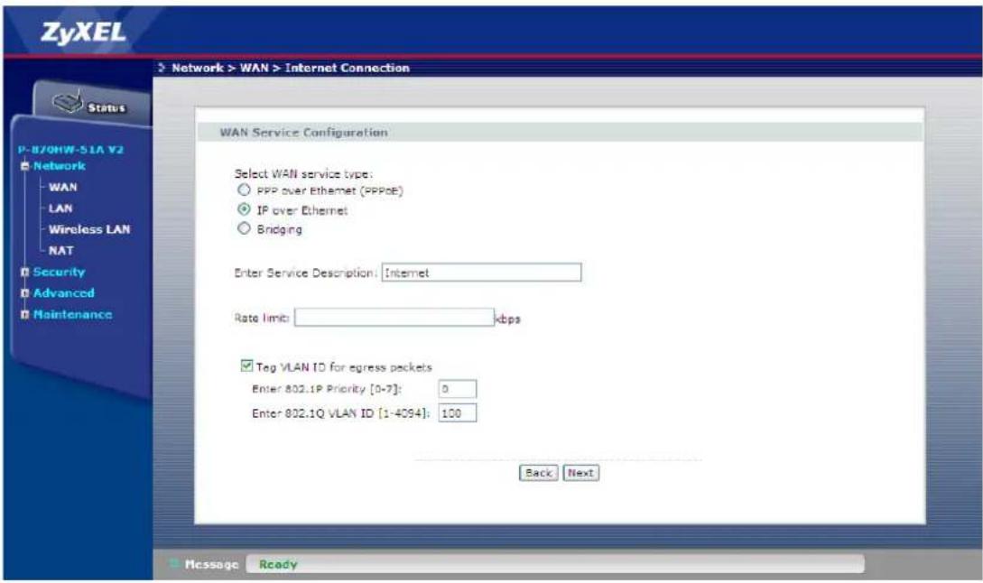This screenshot has width=983, height=583.
Task: Go to Wireless LAN settings
Action: (x=89, y=229)
